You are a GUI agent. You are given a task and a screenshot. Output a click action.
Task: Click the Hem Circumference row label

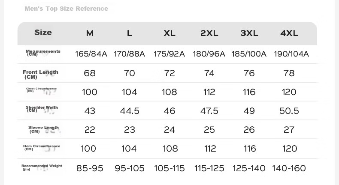tap(42, 147)
